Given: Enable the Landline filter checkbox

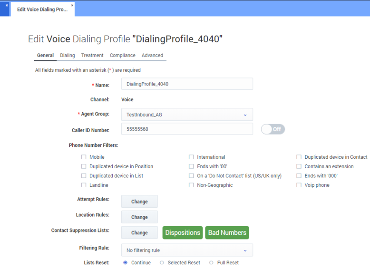Looking at the screenshot, I should click(x=84, y=185).
